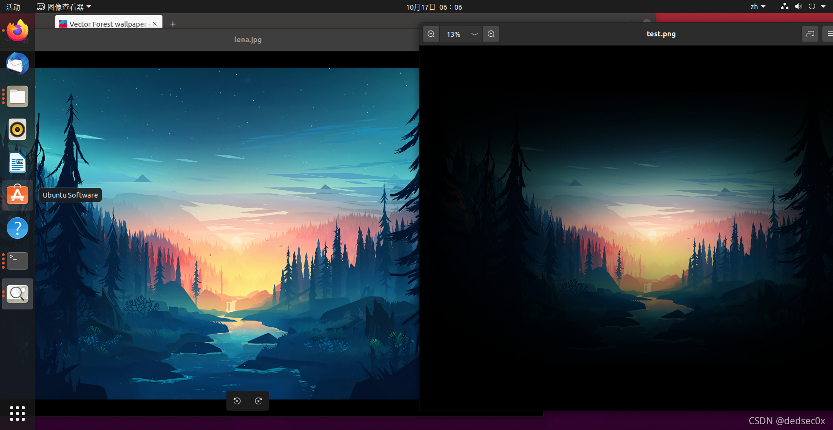Open the 图像查看器 app menu
The image size is (833, 430).
pos(64,7)
